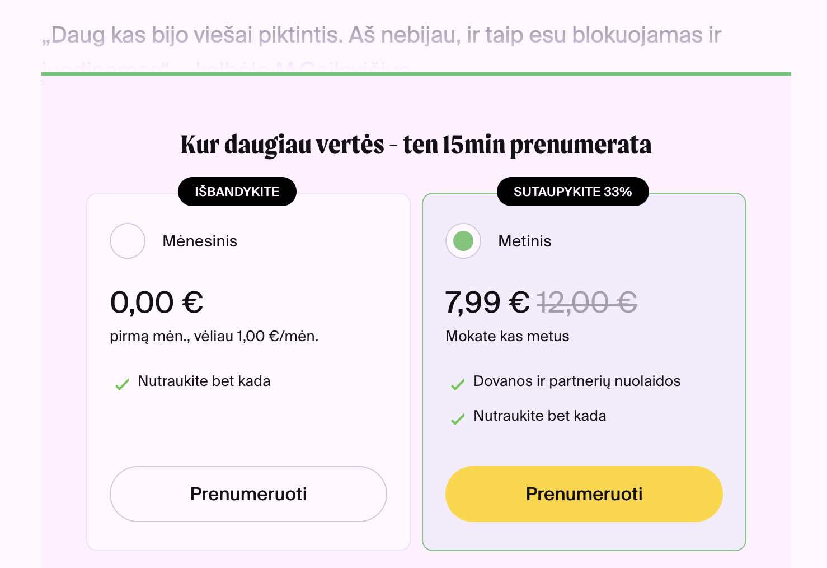
Task: Click the crossed-out 12,00 € price
Action: pyautogui.click(x=587, y=302)
